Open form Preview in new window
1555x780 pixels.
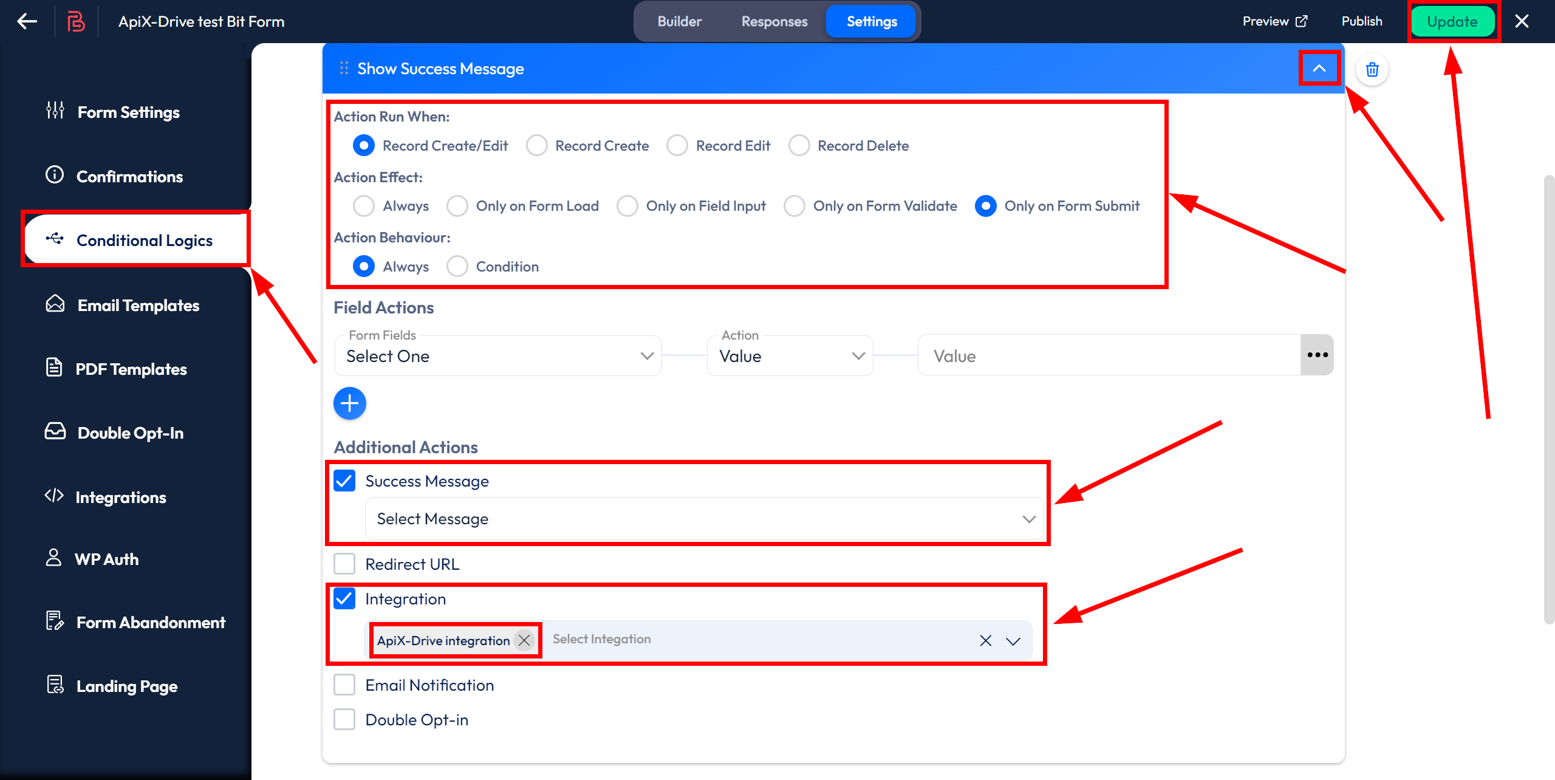point(1274,21)
